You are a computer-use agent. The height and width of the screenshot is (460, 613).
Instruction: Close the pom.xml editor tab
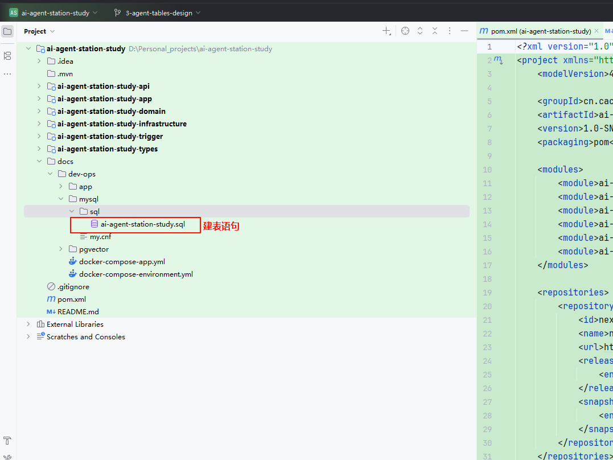click(x=596, y=31)
